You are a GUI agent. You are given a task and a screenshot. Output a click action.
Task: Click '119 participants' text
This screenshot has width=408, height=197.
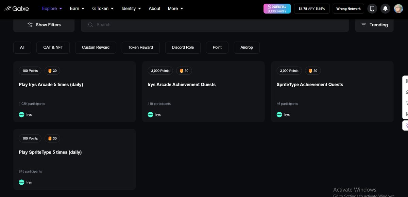click(x=159, y=104)
